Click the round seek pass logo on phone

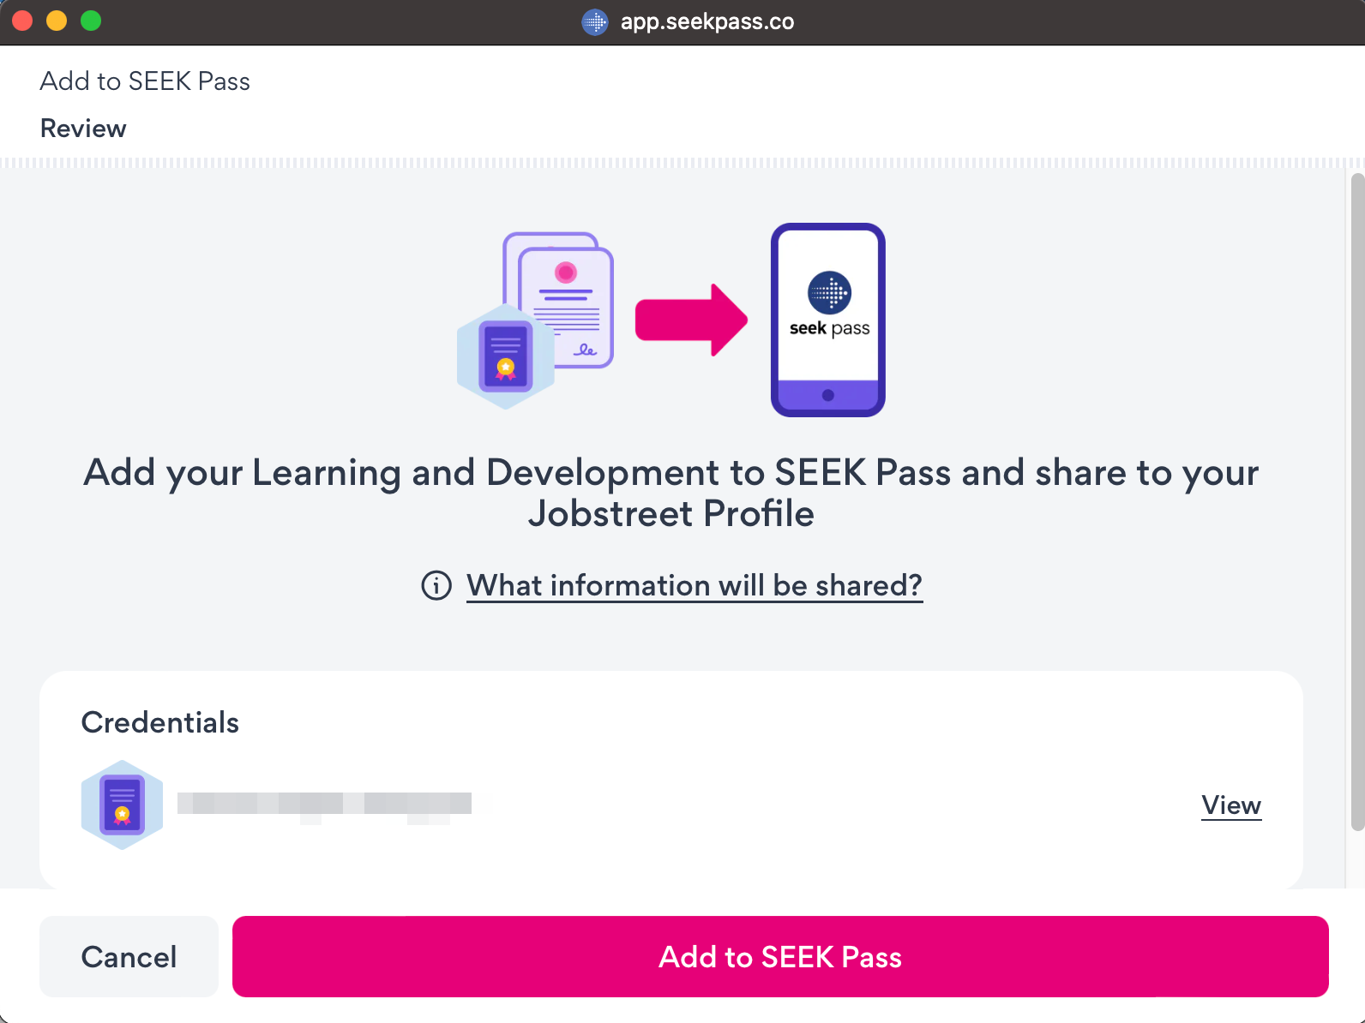(x=829, y=293)
